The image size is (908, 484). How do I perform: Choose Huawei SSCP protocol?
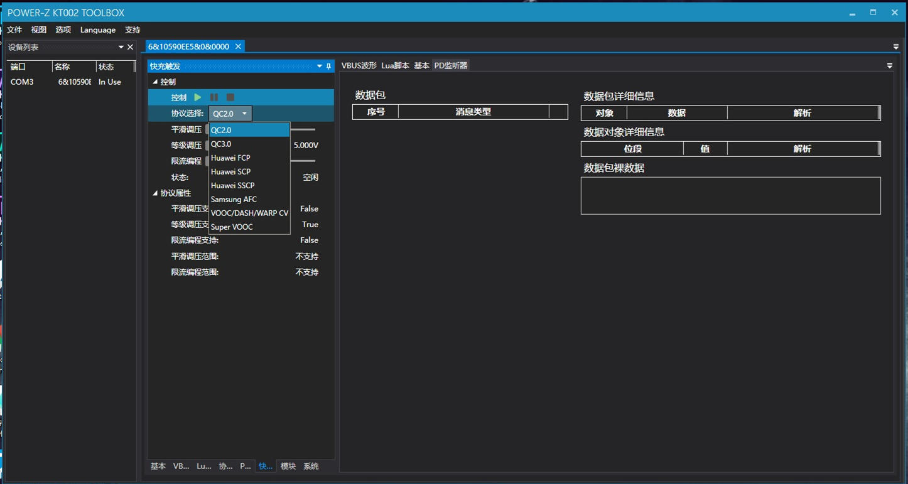[249, 185]
